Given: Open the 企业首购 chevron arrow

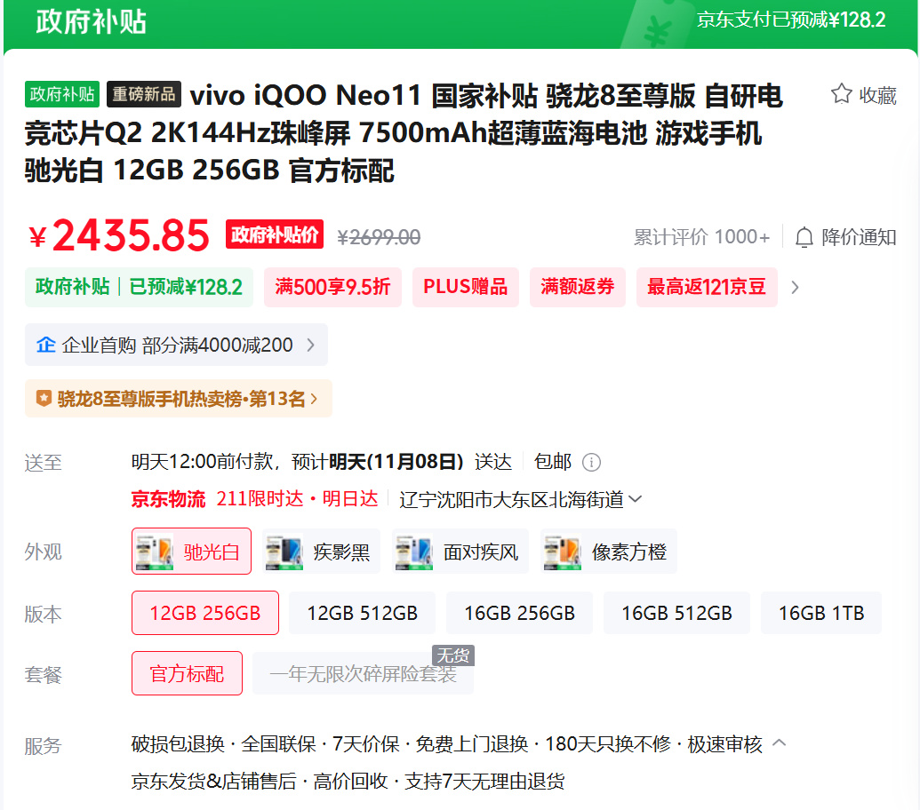Looking at the screenshot, I should point(311,345).
